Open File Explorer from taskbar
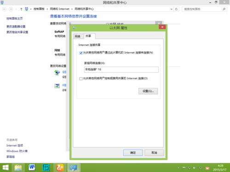The image size is (230, 172). pos(18,167)
